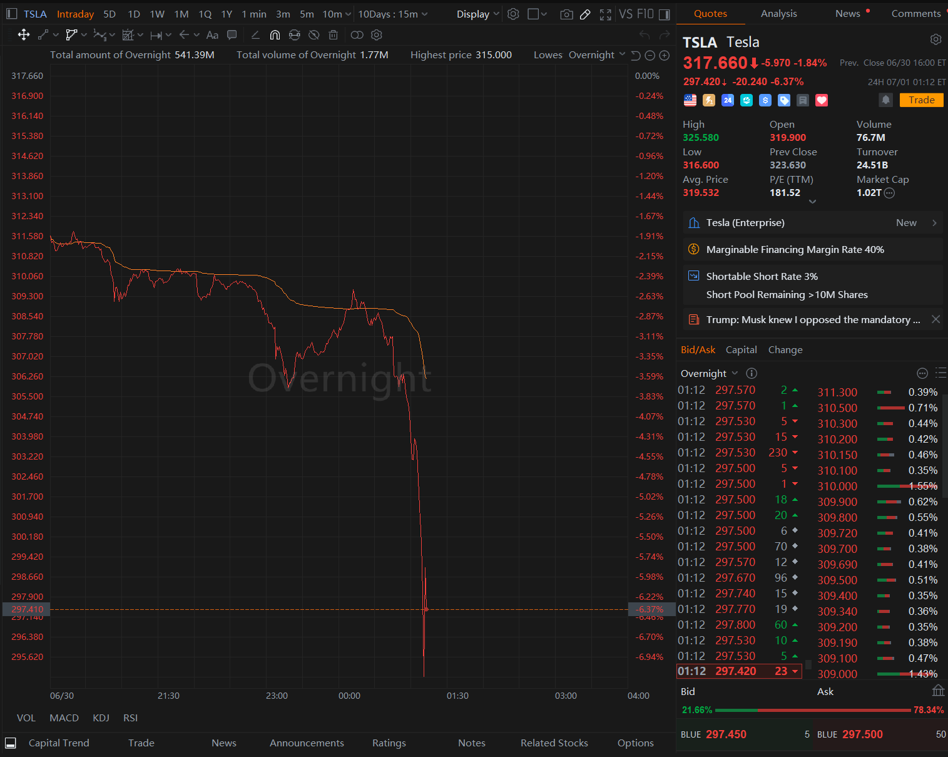
Task: Open quote panel settings gear
Action: [935, 39]
